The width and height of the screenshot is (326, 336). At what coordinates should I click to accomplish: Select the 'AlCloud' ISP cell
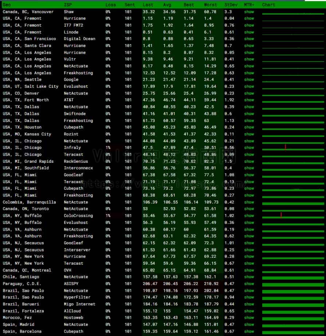72,311
